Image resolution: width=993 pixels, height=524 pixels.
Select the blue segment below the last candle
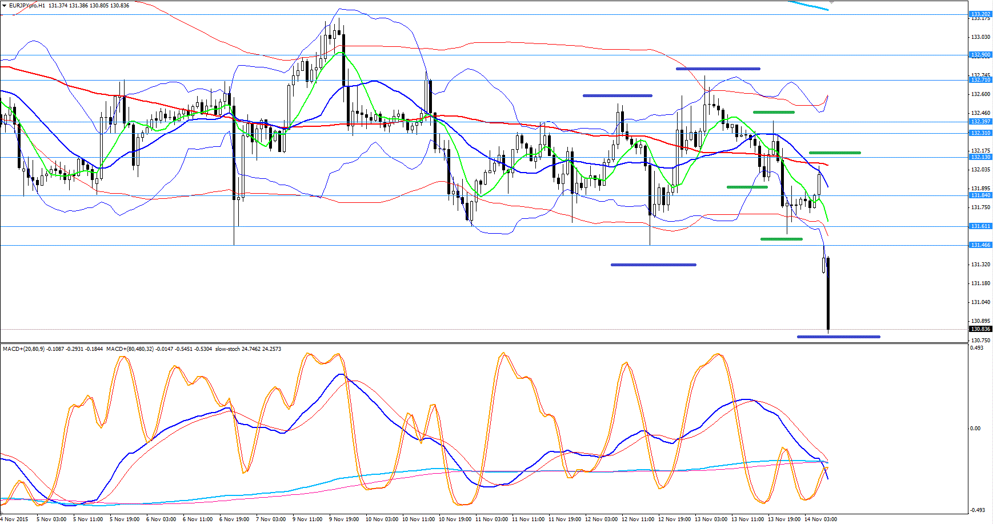pyautogui.click(x=838, y=337)
